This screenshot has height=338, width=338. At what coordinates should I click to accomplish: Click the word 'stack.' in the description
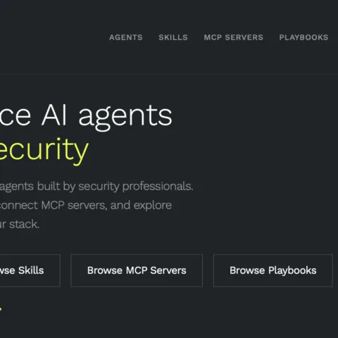(24, 224)
